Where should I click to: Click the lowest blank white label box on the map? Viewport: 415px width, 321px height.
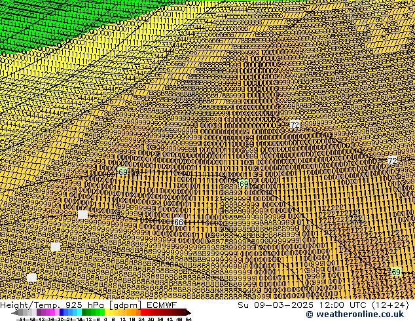click(32, 278)
